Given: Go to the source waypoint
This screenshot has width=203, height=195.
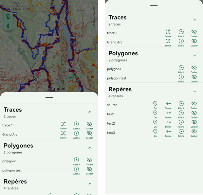Looking at the screenshot, I should [181, 105].
